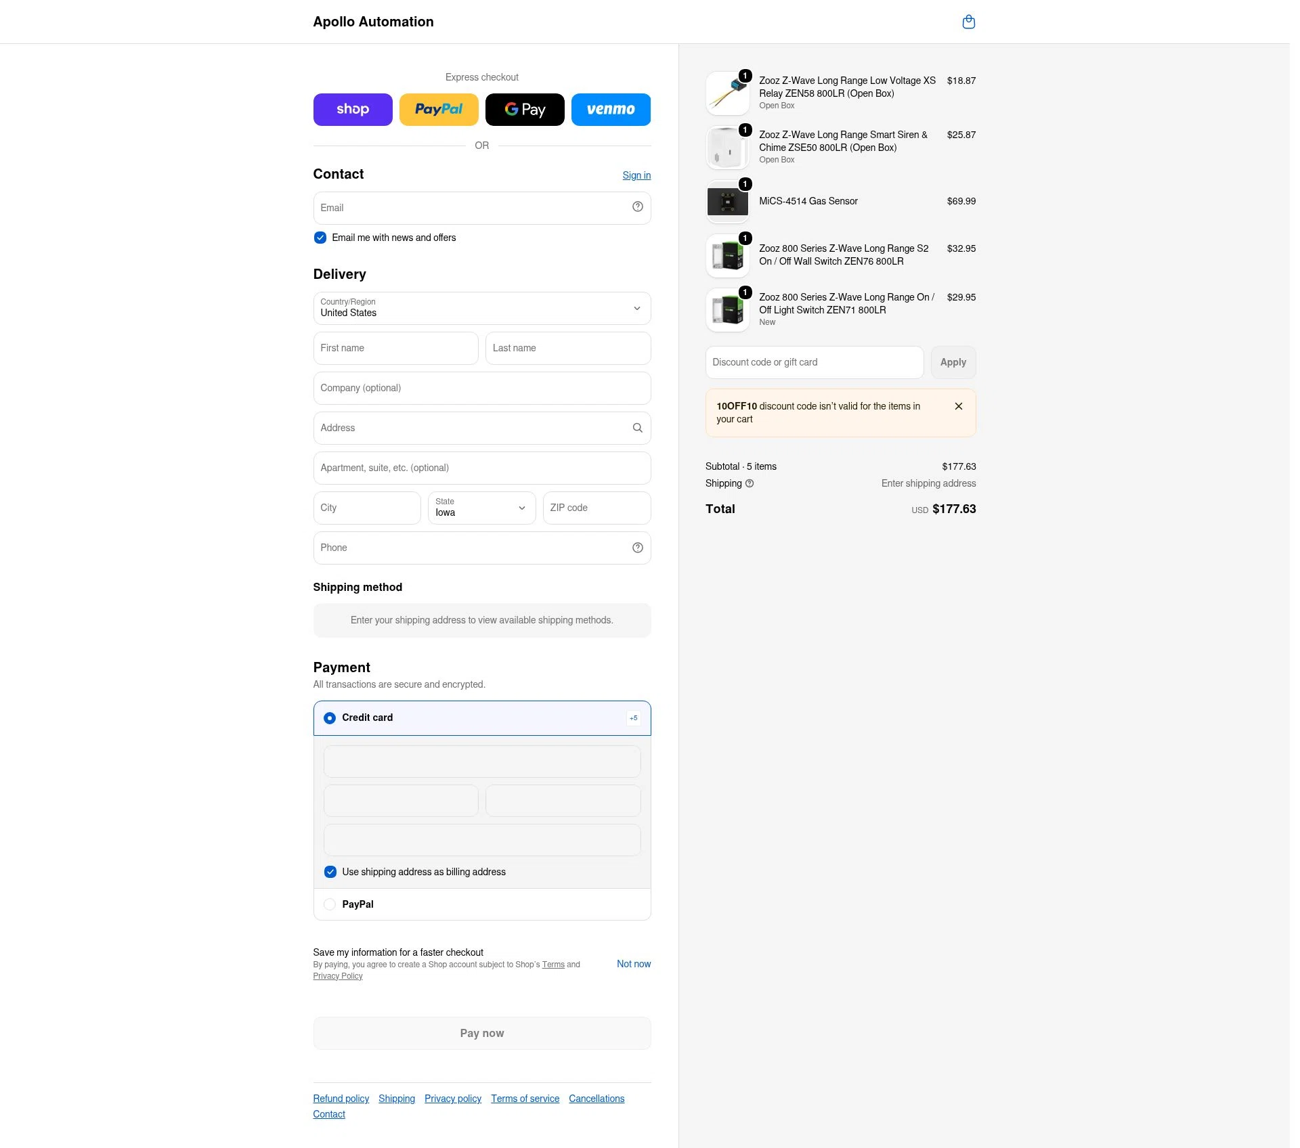Open the Terms of service footer link
Image resolution: width=1300 pixels, height=1148 pixels.
click(525, 1099)
